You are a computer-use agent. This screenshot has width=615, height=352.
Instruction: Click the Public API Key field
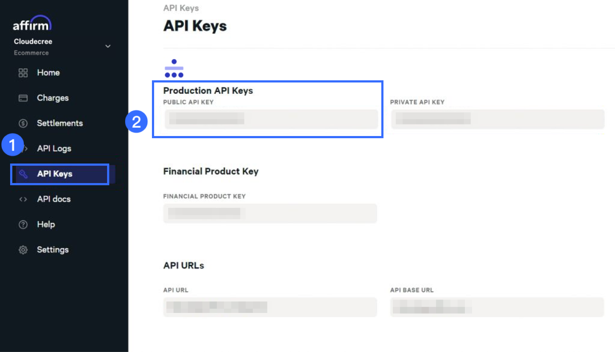pyautogui.click(x=271, y=119)
